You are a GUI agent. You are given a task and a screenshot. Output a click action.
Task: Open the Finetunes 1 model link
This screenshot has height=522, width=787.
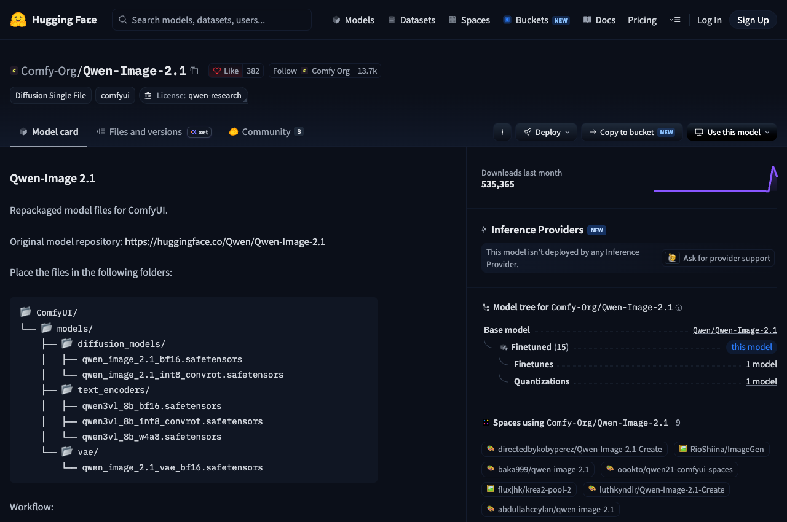coord(761,364)
